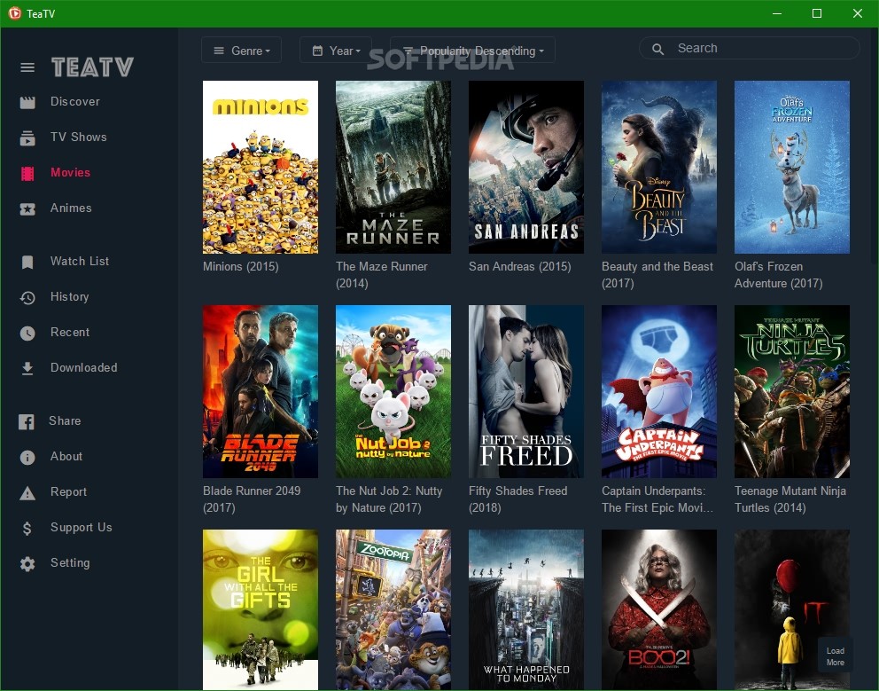The width and height of the screenshot is (879, 691).
Task: Open the Setting page
Action: [x=70, y=562]
